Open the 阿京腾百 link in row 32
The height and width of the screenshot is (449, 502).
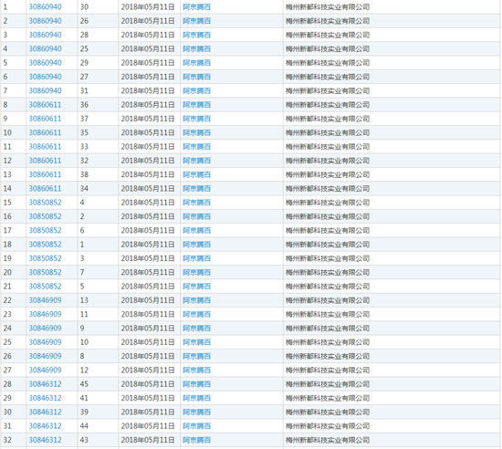click(x=196, y=440)
